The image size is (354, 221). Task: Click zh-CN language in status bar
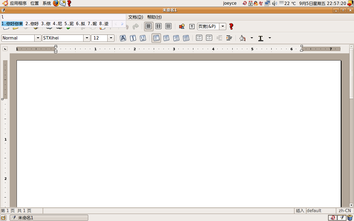pyautogui.click(x=345, y=211)
